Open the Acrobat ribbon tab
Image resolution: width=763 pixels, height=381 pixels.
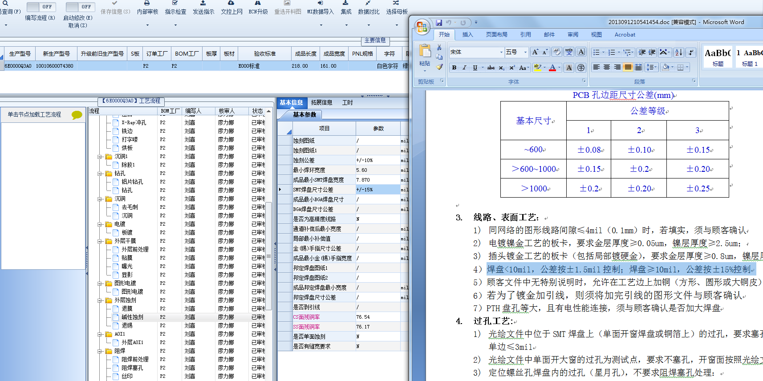click(x=625, y=34)
